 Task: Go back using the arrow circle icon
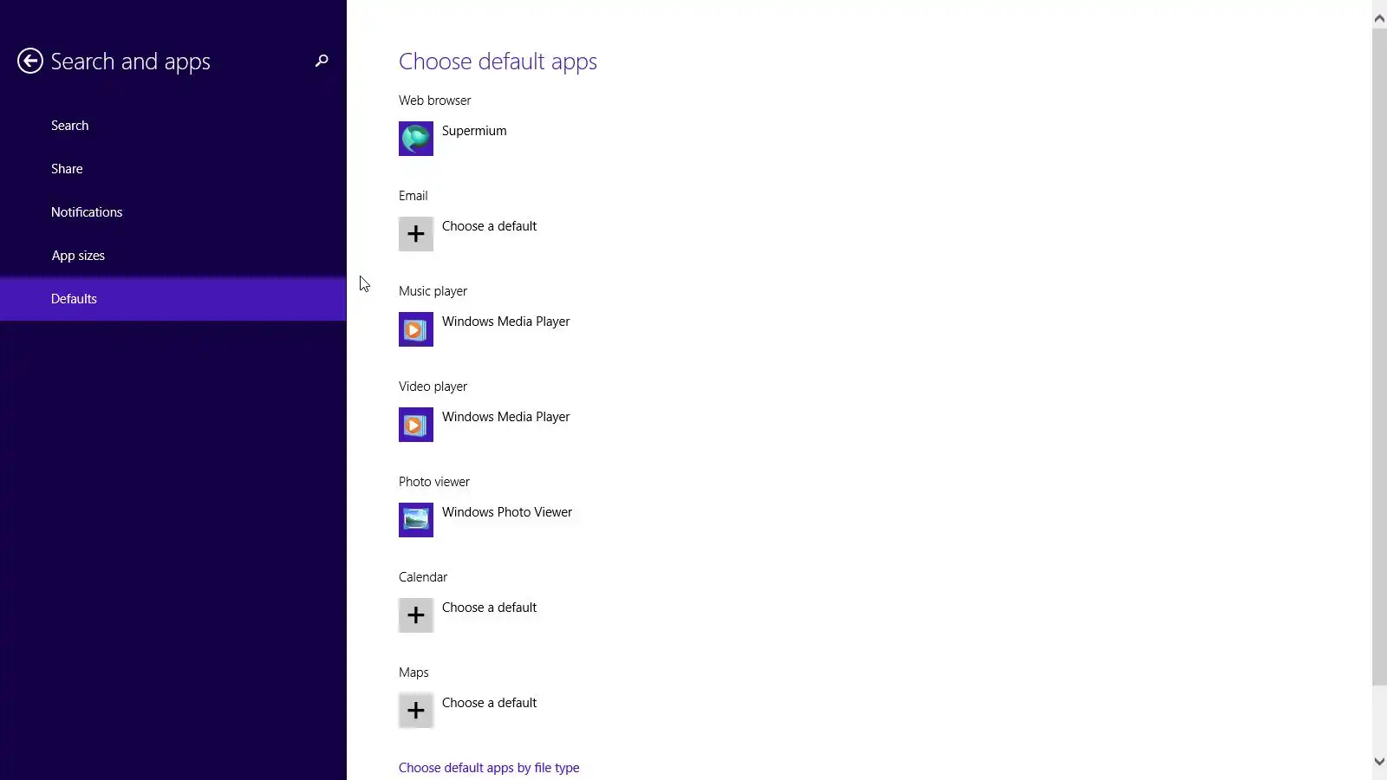click(30, 61)
